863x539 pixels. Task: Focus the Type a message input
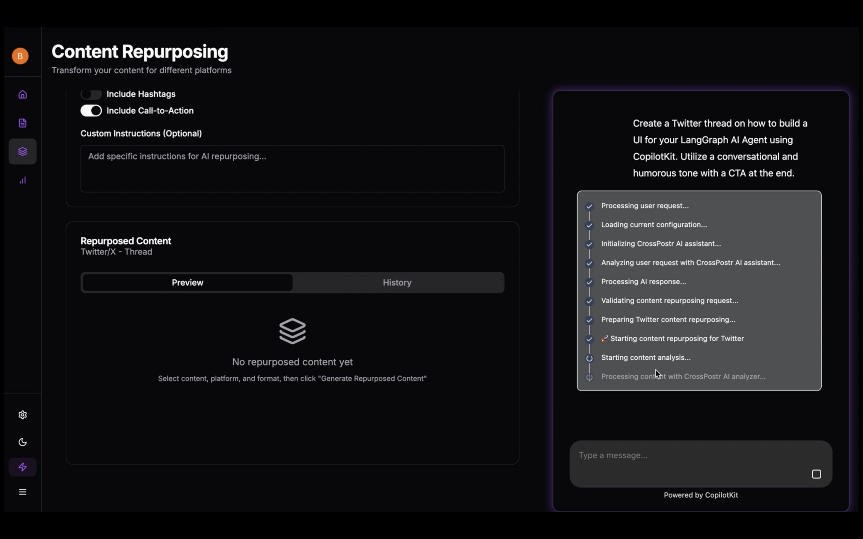688,455
